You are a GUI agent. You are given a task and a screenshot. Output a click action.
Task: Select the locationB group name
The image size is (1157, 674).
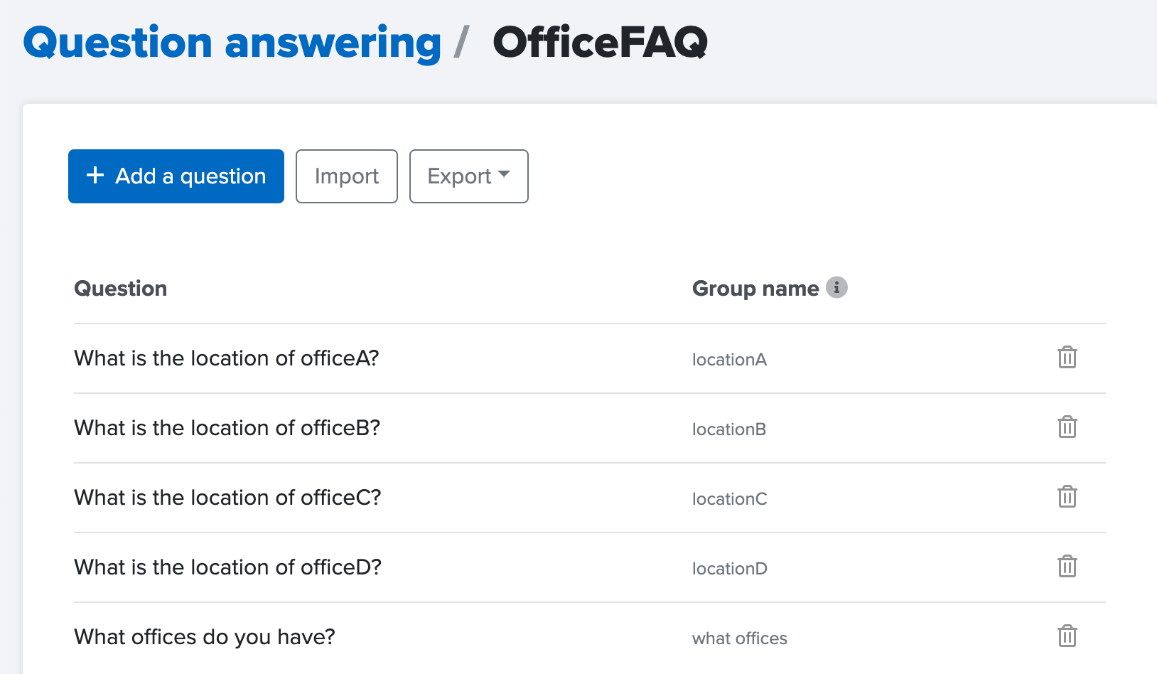[729, 429]
